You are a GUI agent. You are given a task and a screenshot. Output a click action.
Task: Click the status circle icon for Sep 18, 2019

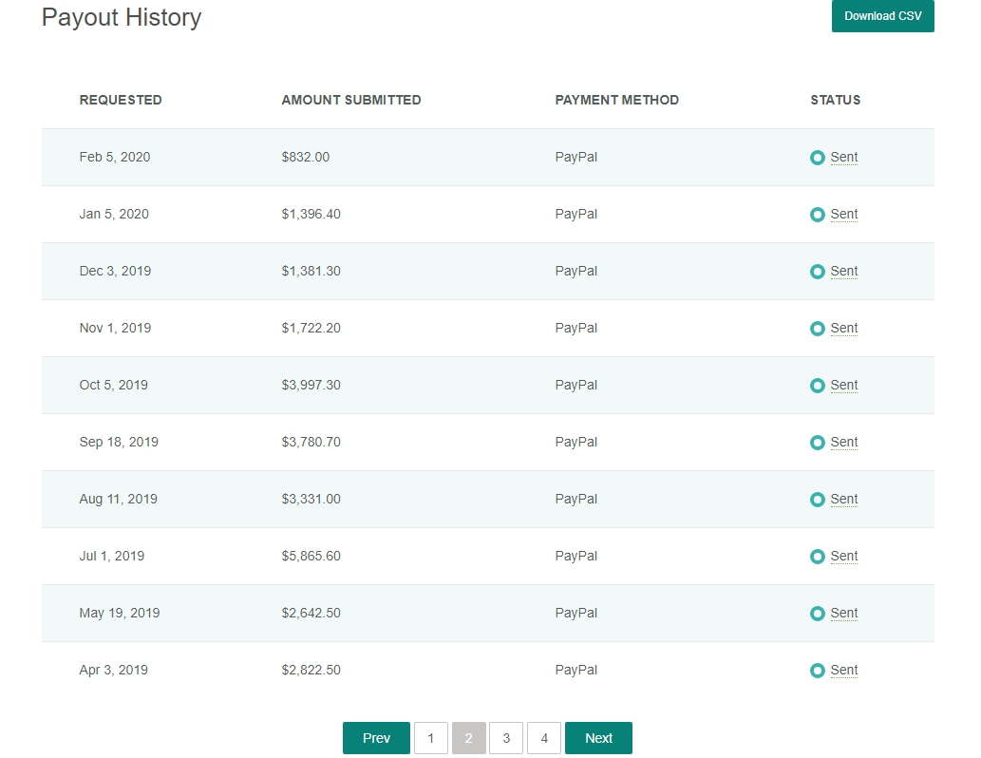click(x=817, y=443)
